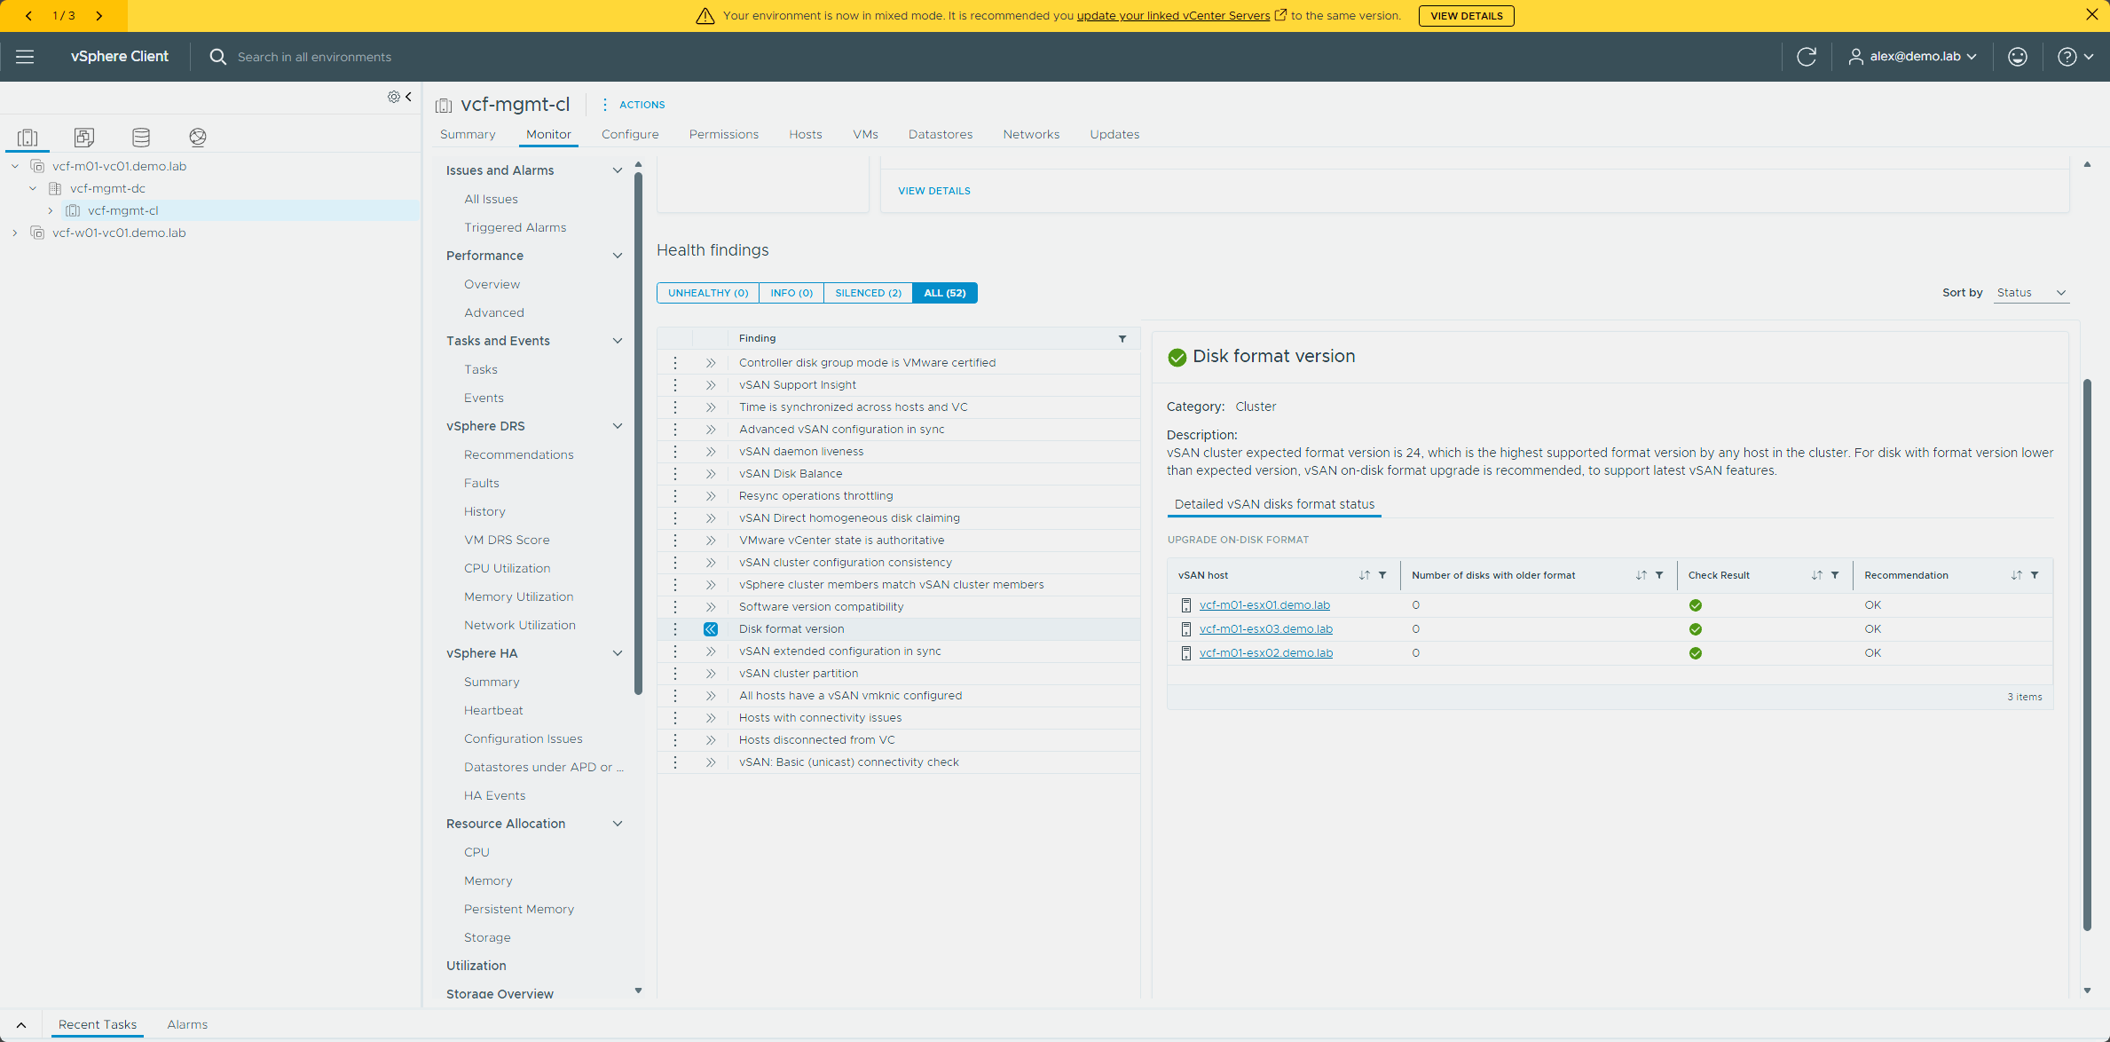Select the Storage inventory icon

click(x=141, y=138)
